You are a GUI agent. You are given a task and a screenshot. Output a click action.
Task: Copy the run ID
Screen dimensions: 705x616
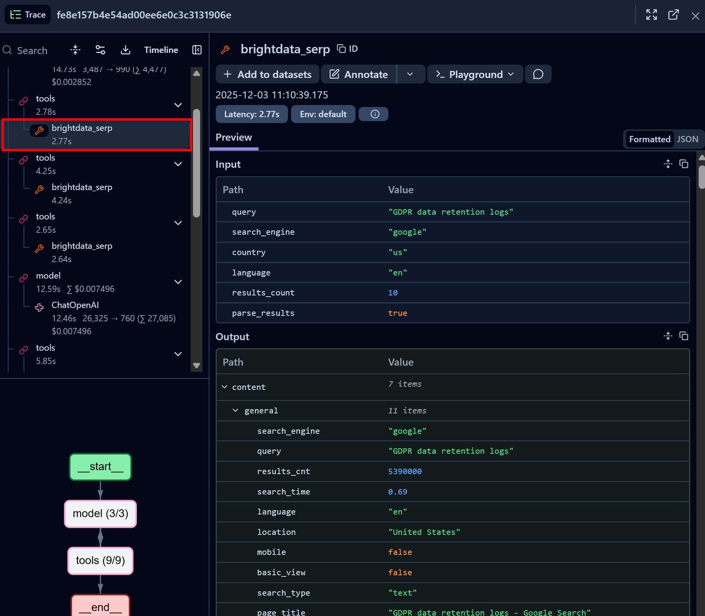click(x=347, y=49)
